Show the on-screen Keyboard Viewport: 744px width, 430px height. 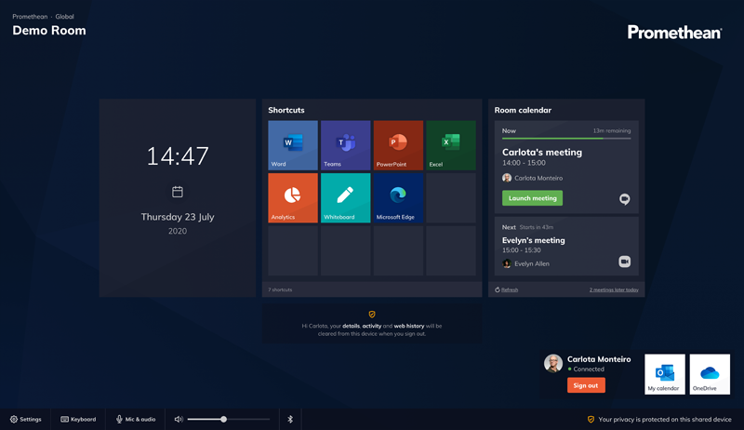(78, 419)
